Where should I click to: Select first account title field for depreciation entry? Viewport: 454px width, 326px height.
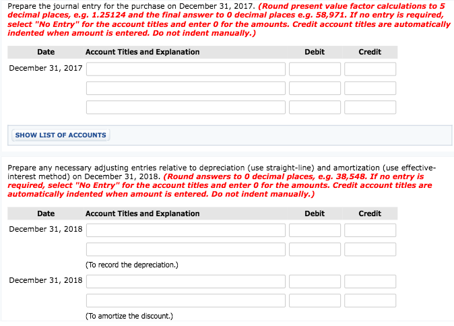click(x=185, y=230)
